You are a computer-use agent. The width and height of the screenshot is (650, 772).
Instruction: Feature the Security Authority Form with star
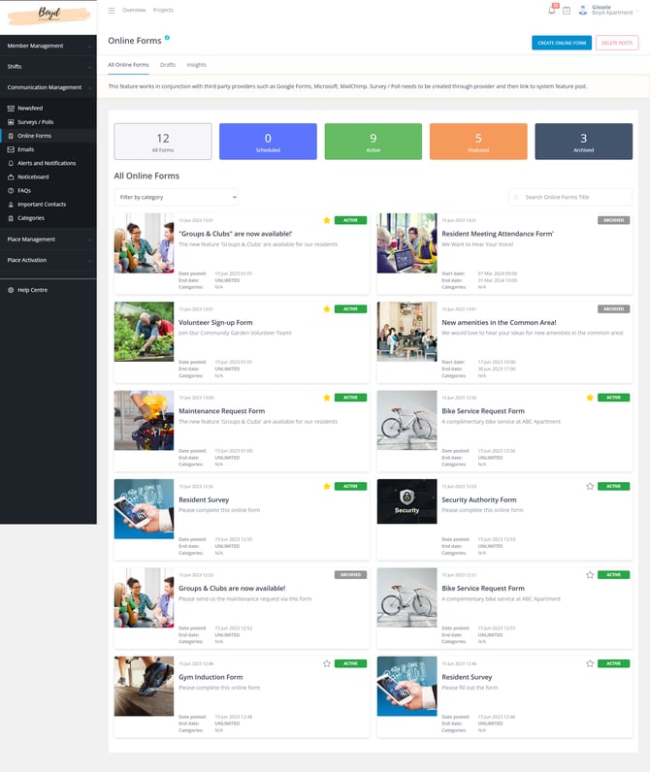tap(590, 486)
